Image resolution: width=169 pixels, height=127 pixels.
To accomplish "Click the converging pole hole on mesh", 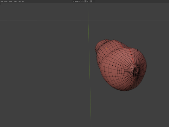I will tap(135, 72).
